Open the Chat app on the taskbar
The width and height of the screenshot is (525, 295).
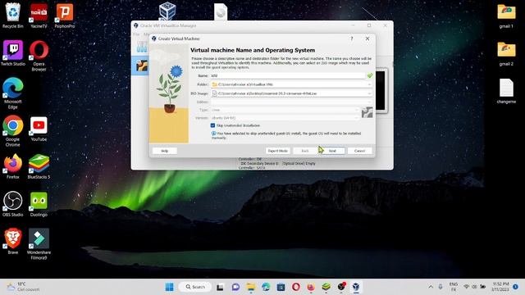point(235,287)
